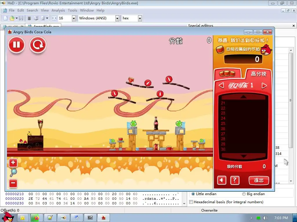Screen dimensions: 297x222
Task: Zoom in with the red plus button
Action: click(x=13, y=162)
